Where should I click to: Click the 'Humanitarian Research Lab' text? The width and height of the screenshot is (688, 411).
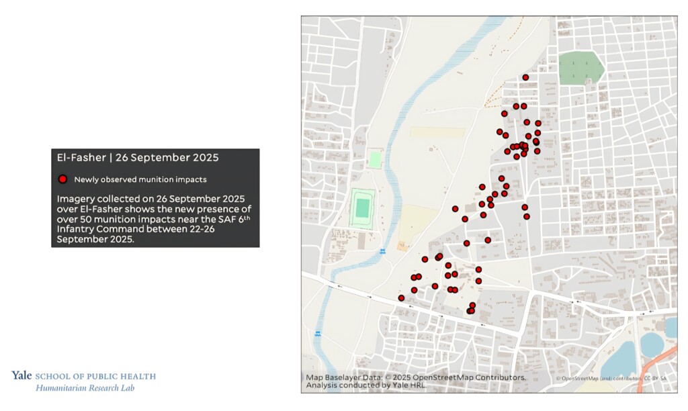pyautogui.click(x=85, y=387)
